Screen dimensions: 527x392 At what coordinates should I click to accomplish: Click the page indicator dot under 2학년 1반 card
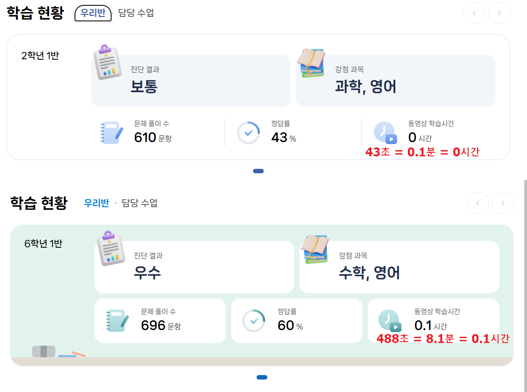point(258,171)
